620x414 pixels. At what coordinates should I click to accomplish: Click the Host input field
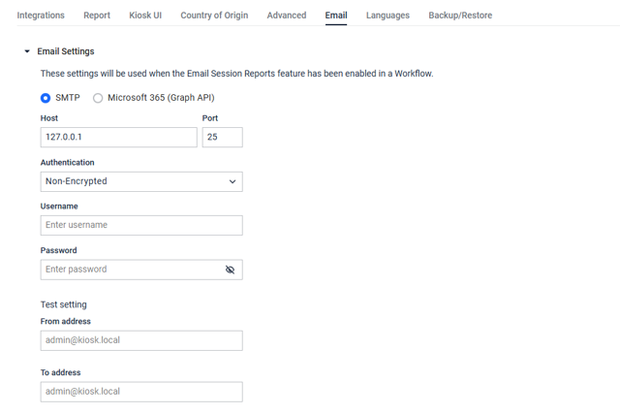[x=118, y=138]
